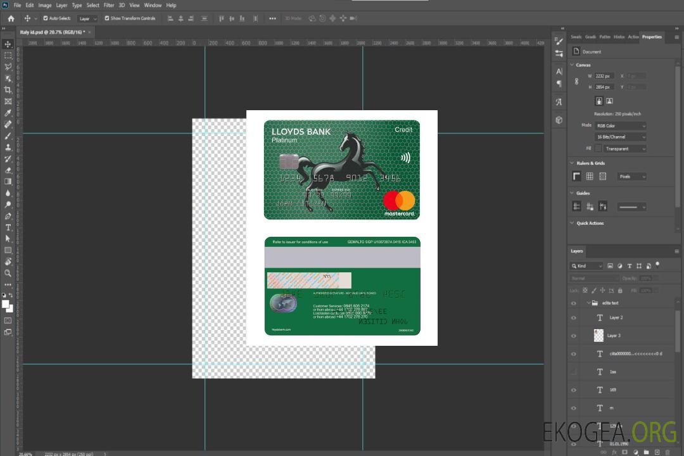Open the Window menu
684x456 pixels.
[x=153, y=5]
